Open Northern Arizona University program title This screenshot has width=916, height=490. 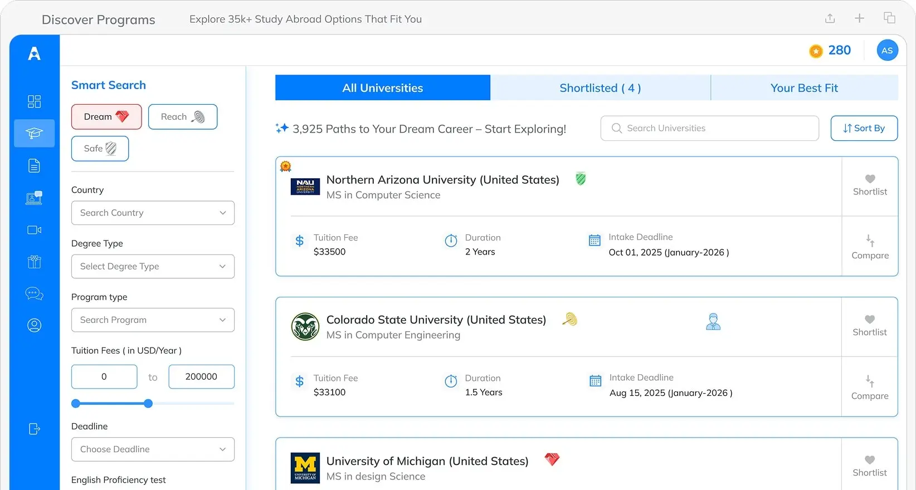point(442,180)
